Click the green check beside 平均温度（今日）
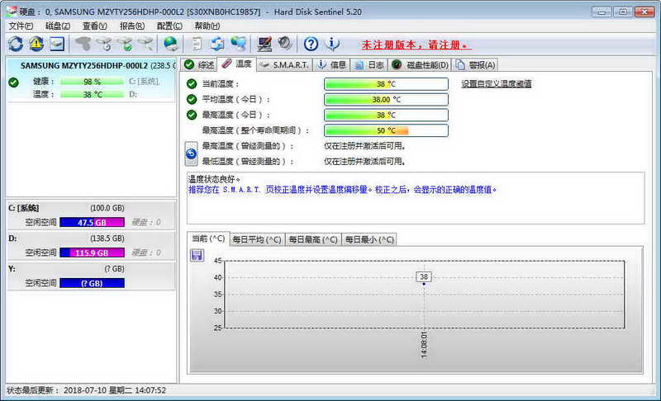This screenshot has height=401, width=661. tap(192, 99)
